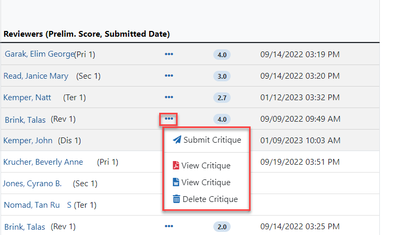393x235 pixels.
Task: Open reviewer link Nomad, Tan Ru
Action: tap(32, 205)
